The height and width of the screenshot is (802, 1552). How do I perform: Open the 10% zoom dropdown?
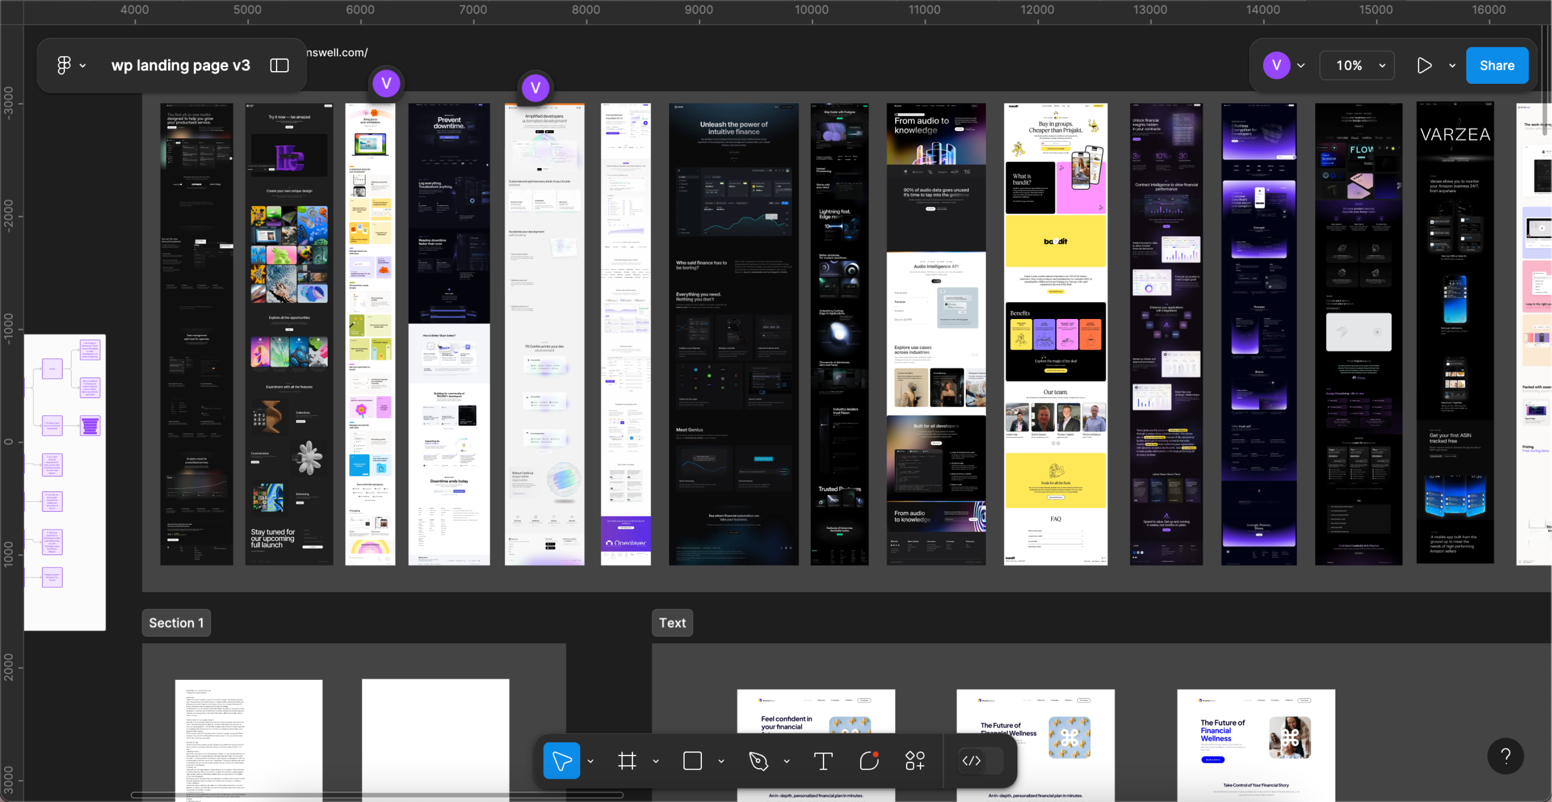(x=1357, y=65)
